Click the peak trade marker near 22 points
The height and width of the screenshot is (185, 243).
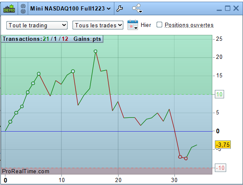click(95, 51)
